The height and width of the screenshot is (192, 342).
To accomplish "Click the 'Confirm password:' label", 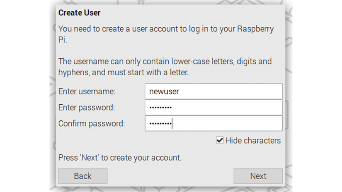I will coord(92,124).
